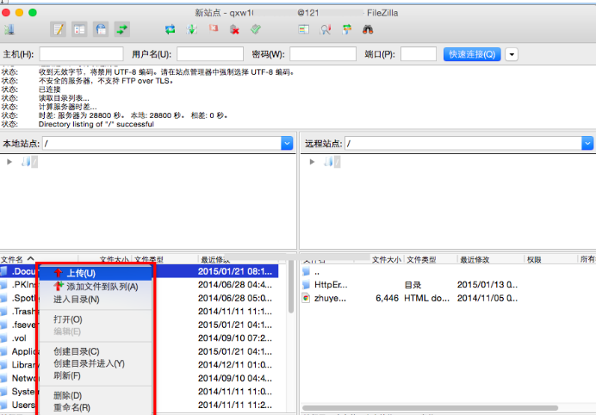The height and width of the screenshot is (415, 596).
Task: Expand the remote site root tree node
Action: click(x=312, y=162)
